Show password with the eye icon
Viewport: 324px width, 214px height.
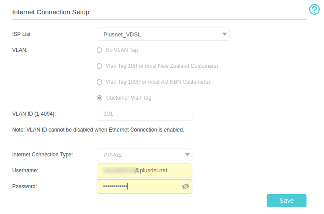tap(185, 186)
